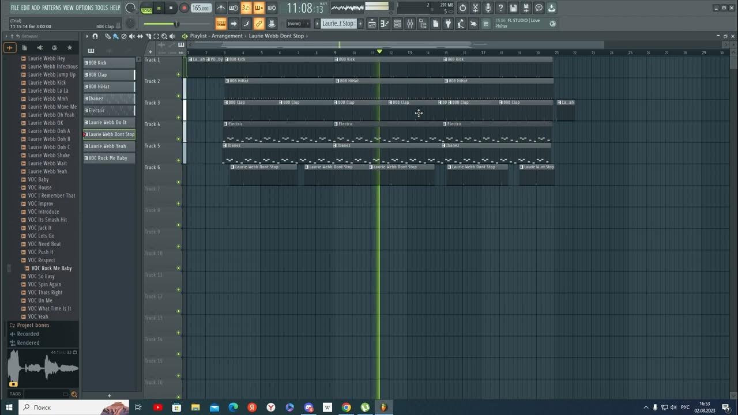The width and height of the screenshot is (738, 415).
Task: Render project with the export disk icon
Action: click(x=526, y=8)
